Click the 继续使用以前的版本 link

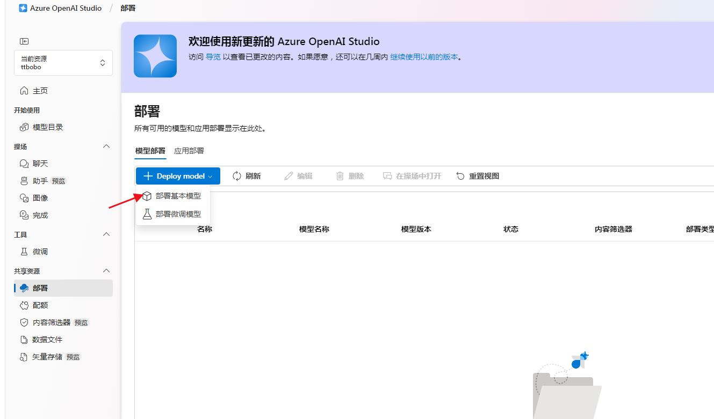coord(424,57)
